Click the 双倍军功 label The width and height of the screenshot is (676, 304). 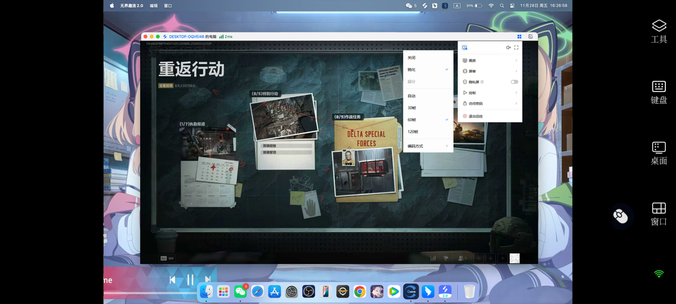[x=269, y=152]
